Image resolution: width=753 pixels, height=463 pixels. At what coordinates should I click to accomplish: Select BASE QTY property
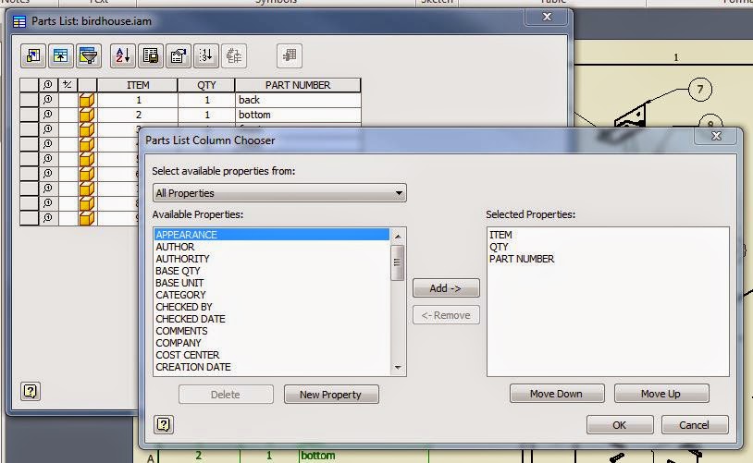coord(272,271)
